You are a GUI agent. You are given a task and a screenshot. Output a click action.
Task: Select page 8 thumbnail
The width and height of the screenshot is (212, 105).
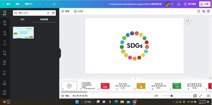pyautogui.click(x=195, y=86)
